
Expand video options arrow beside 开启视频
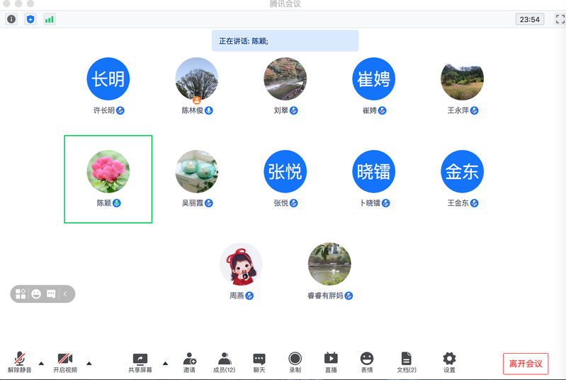(89, 364)
